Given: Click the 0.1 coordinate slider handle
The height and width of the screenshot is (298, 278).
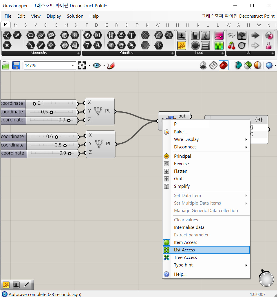Looking at the screenshot, I should [34, 104].
